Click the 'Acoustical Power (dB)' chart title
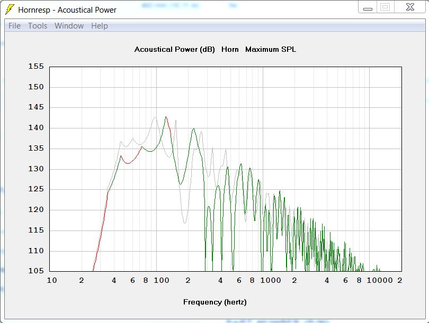The width and height of the screenshot is (429, 323). coord(175,49)
